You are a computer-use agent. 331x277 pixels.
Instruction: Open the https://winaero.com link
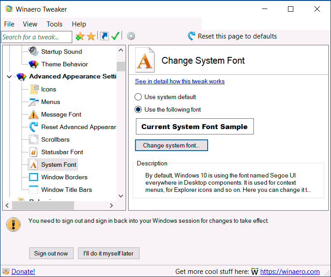pyautogui.click(x=290, y=271)
